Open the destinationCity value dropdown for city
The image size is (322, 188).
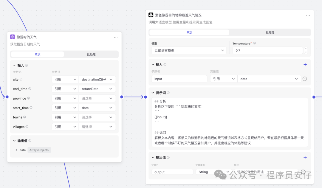(x=97, y=80)
